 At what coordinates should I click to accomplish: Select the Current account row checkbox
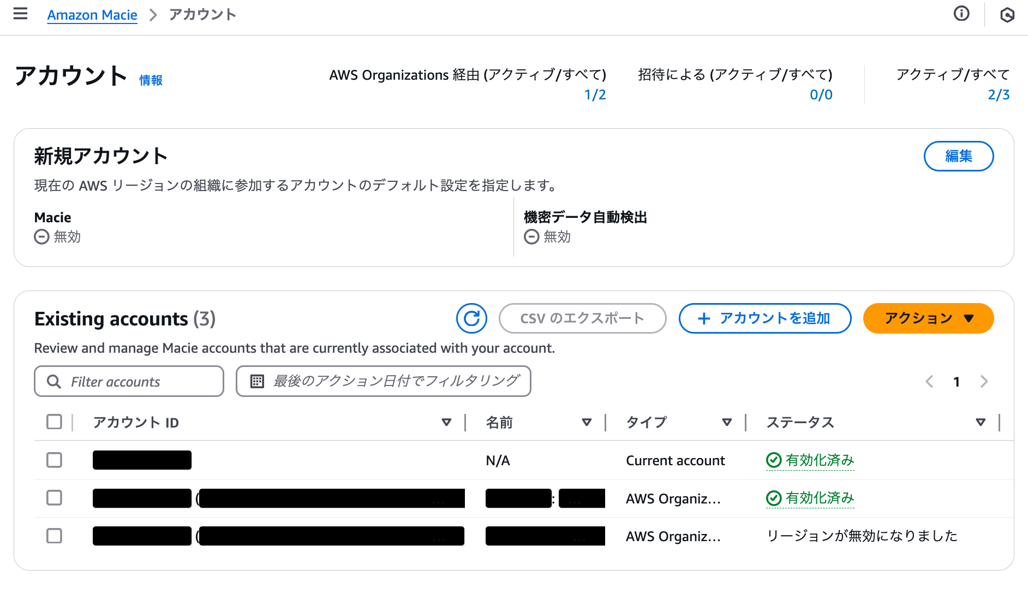54,460
